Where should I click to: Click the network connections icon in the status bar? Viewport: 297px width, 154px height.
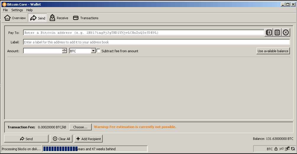click(287, 149)
